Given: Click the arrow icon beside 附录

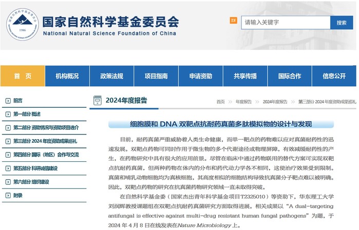Looking at the screenshot, I should 7,195.
